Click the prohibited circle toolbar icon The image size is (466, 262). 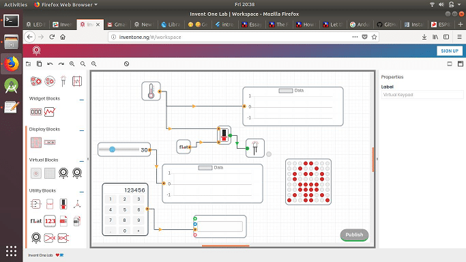(x=127, y=64)
